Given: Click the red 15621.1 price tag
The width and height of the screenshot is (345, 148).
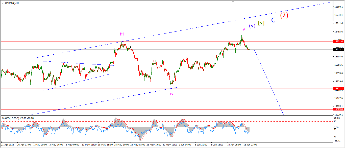Looking at the screenshot, I should coord(338,89).
